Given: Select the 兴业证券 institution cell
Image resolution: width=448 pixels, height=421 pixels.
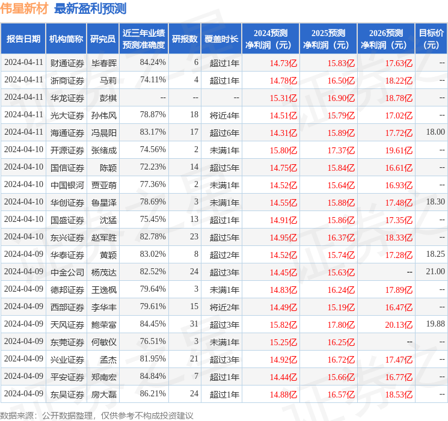Looking at the screenshot, I should [67, 359].
